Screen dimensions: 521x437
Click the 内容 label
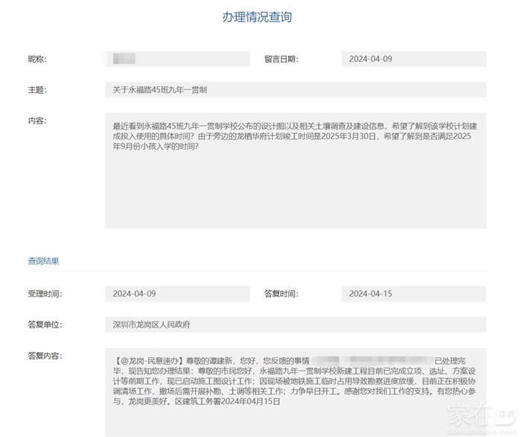(x=37, y=121)
